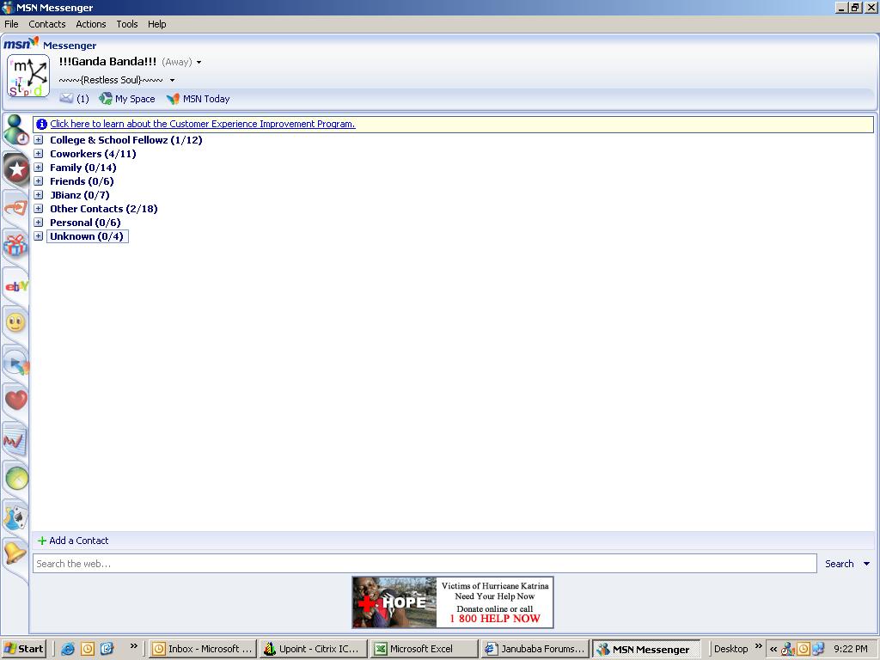The height and width of the screenshot is (660, 880).
Task: Expand the Other Contacts group
Action: tap(38, 209)
